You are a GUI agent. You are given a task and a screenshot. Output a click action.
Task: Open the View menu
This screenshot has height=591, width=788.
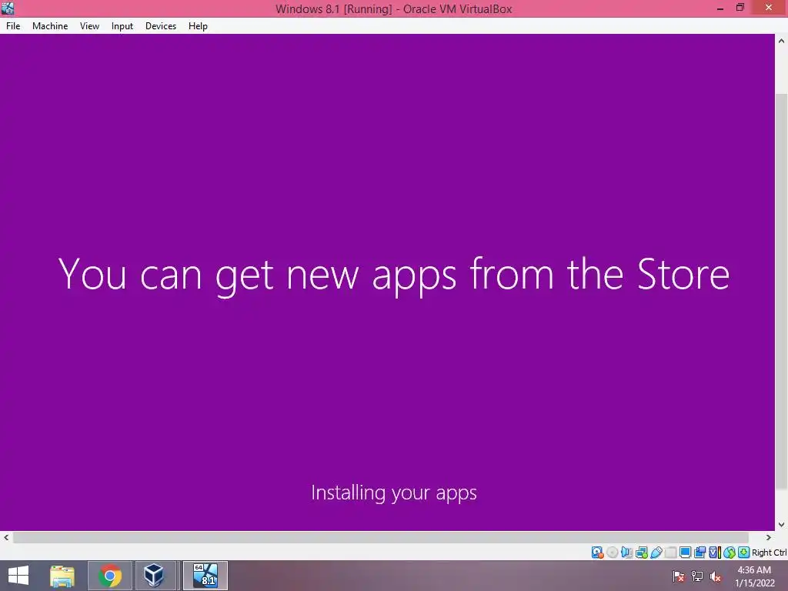89,26
